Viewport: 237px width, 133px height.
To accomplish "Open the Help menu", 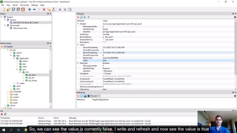I will coord(42,5).
